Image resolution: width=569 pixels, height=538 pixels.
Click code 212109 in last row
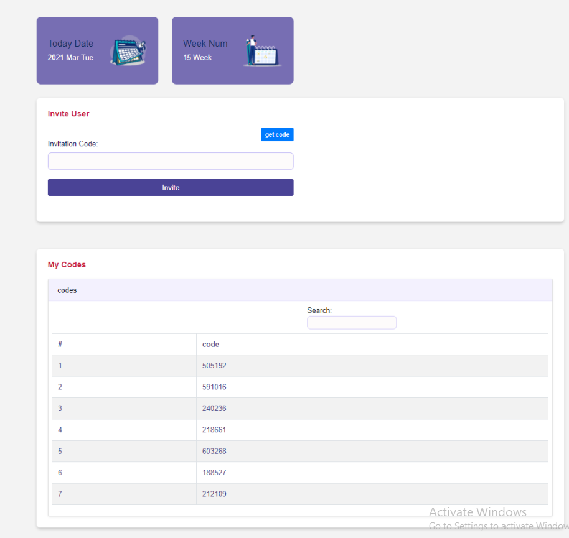[214, 494]
